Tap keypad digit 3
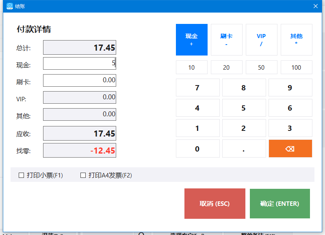This screenshot has height=235, width=325. click(x=290, y=128)
